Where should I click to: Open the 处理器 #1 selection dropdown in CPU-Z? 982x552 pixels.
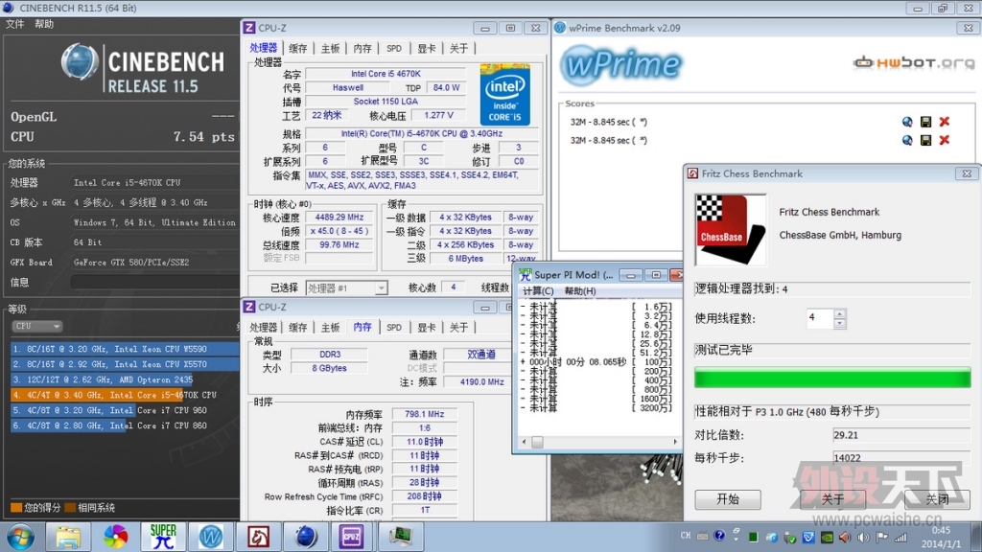(x=346, y=287)
